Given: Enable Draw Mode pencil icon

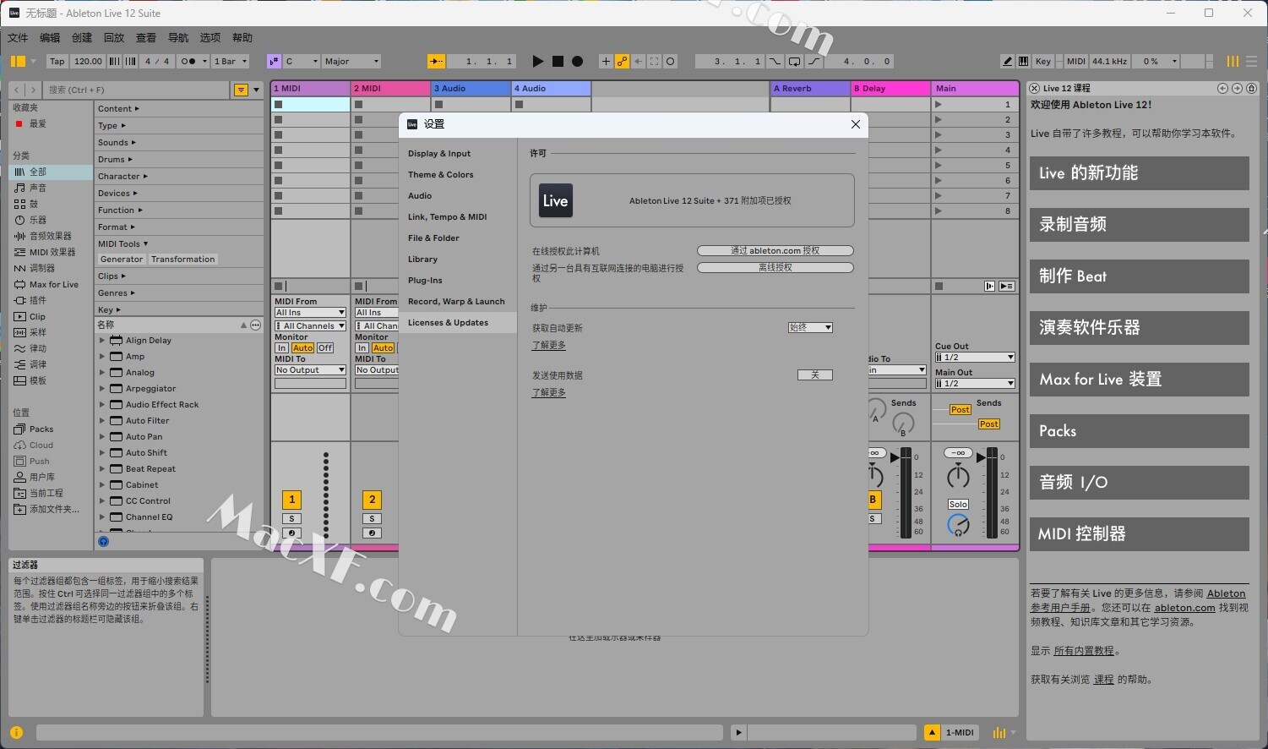Looking at the screenshot, I should point(1007,61).
